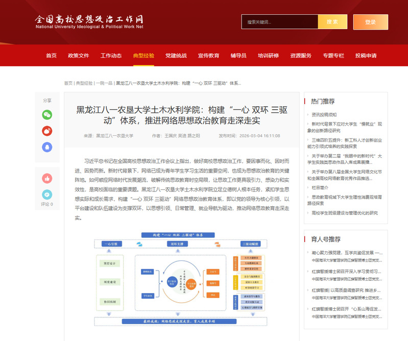Select the 党建统战 navigation item
This screenshot has height=341, width=408.
(176, 56)
